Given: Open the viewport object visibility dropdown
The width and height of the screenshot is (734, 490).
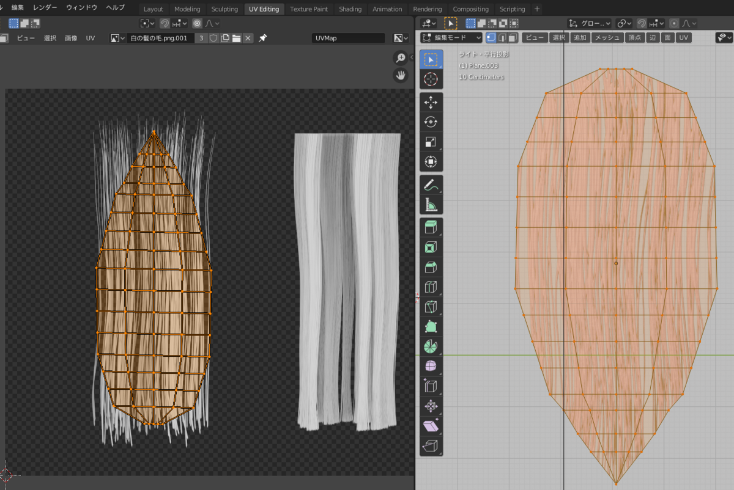Looking at the screenshot, I should point(724,38).
